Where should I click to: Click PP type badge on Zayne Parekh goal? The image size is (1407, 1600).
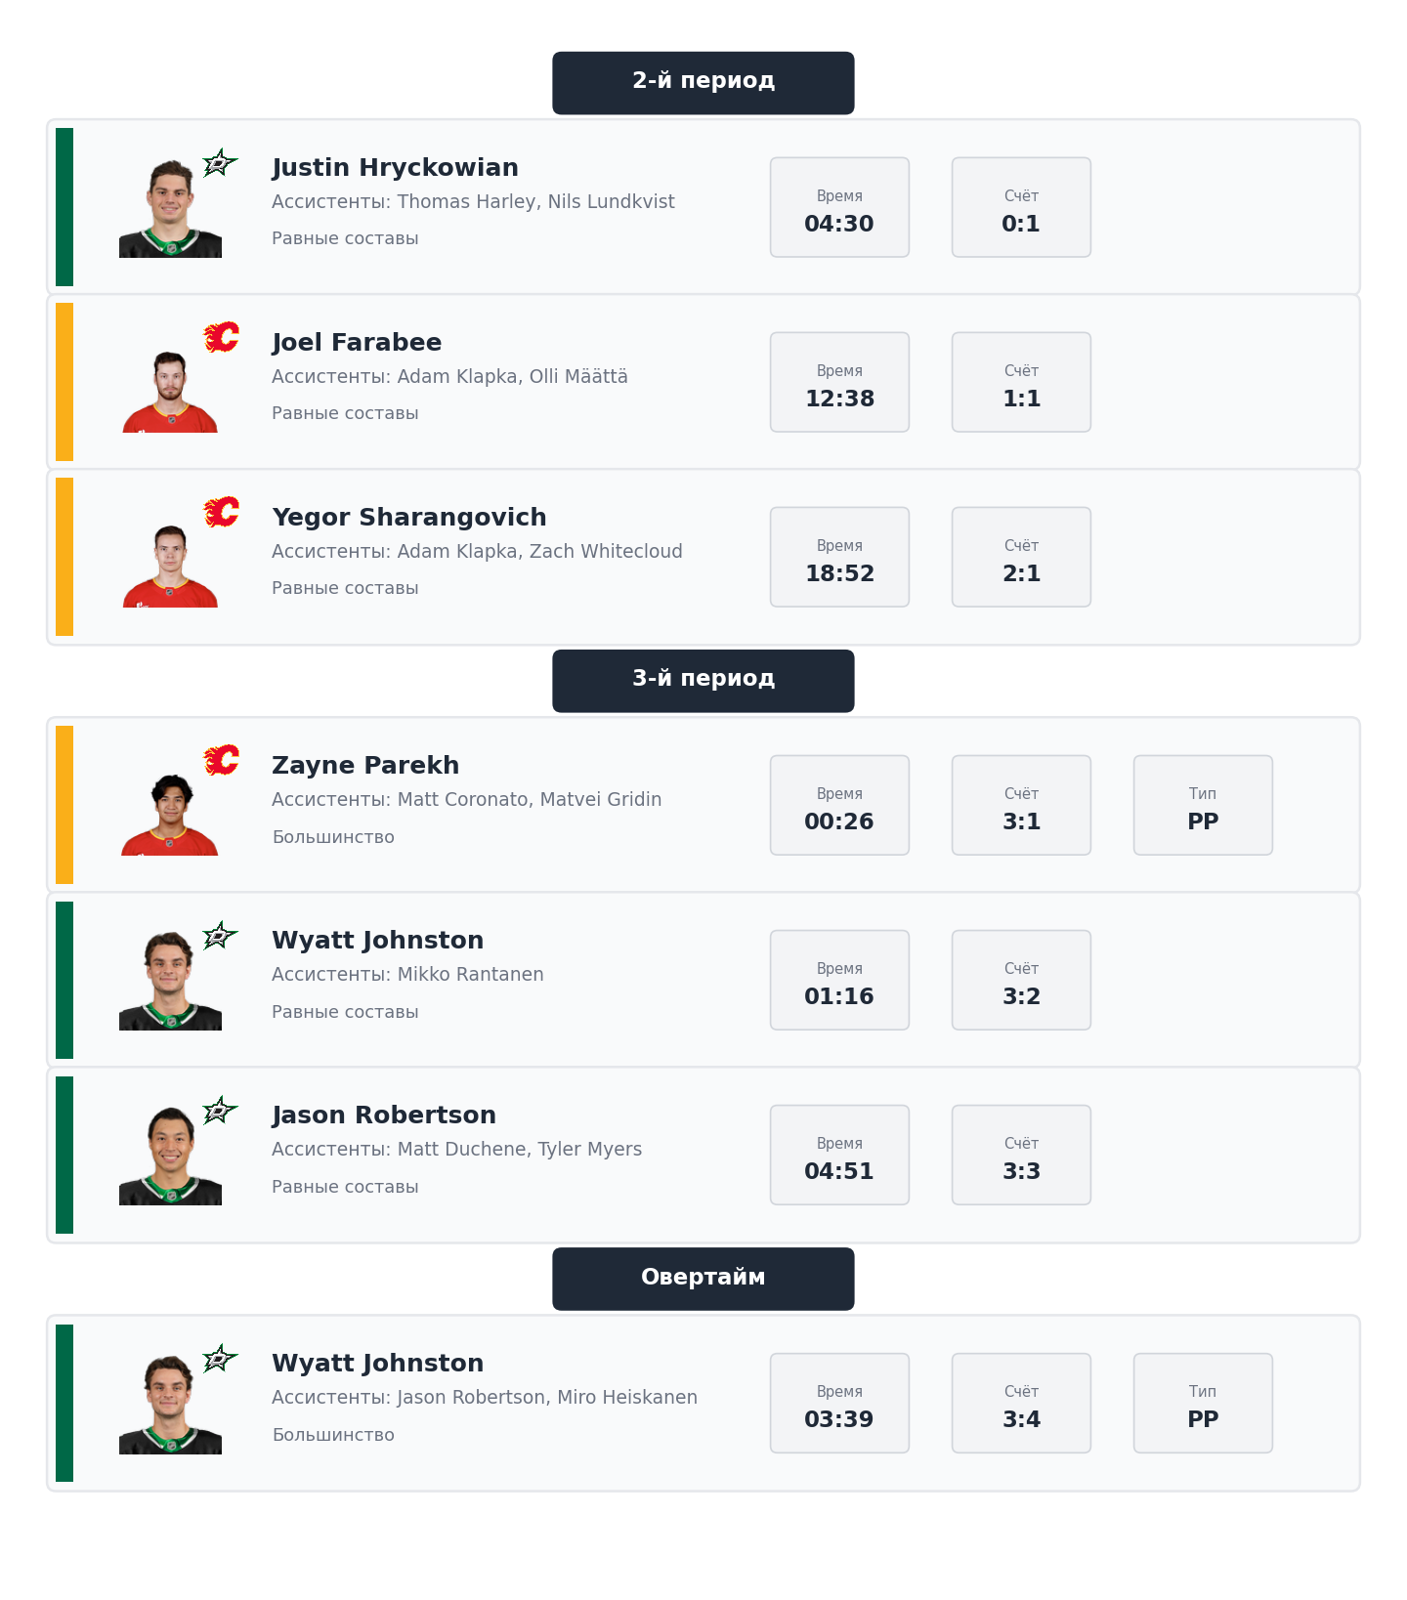coord(1202,805)
